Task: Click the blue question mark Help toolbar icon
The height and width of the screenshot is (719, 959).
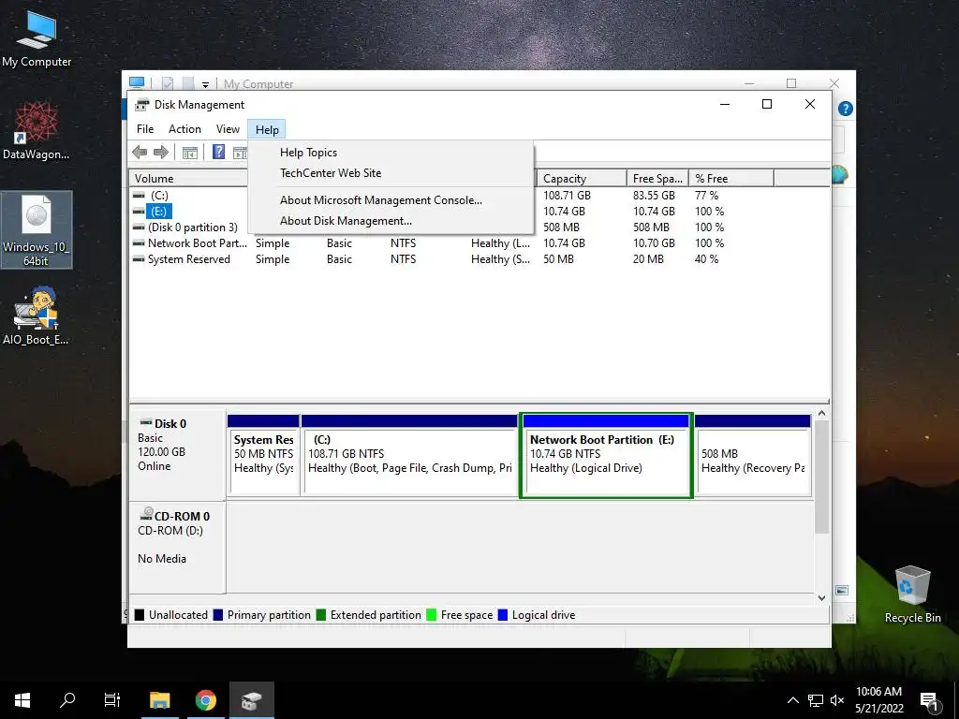Action: pos(218,152)
